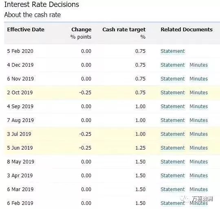The width and height of the screenshot is (220, 209).
Task: Open the 3 Apr 2019 Minutes link
Action: click(x=198, y=176)
